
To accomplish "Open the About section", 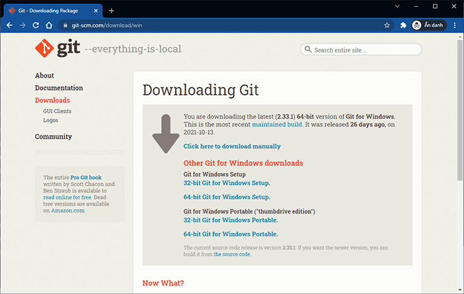I will tap(44, 76).
